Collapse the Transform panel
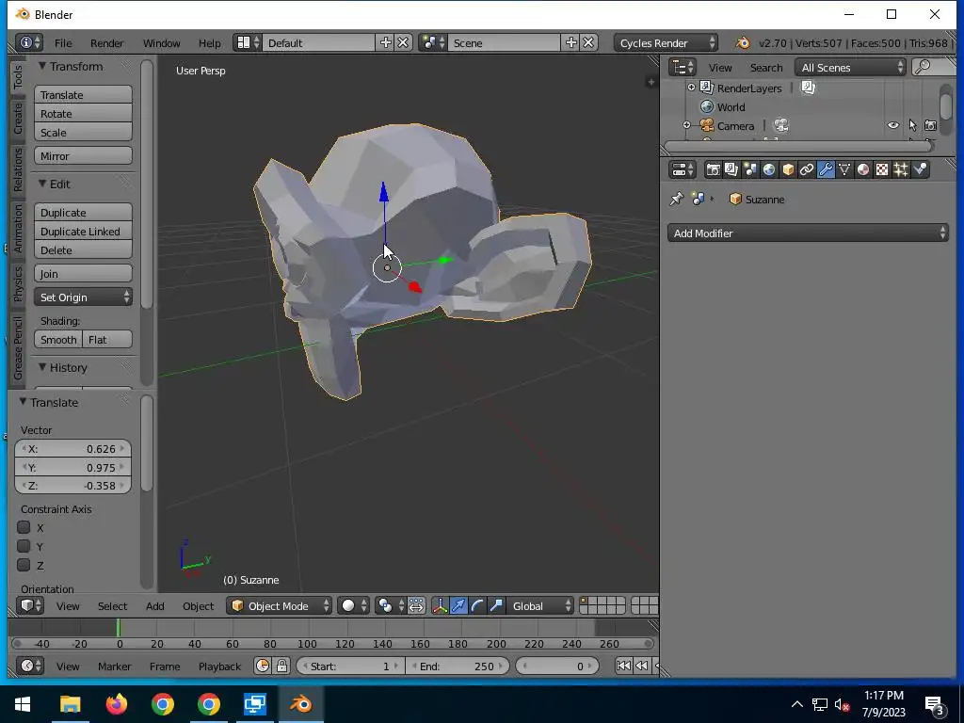This screenshot has width=964, height=723. point(42,66)
